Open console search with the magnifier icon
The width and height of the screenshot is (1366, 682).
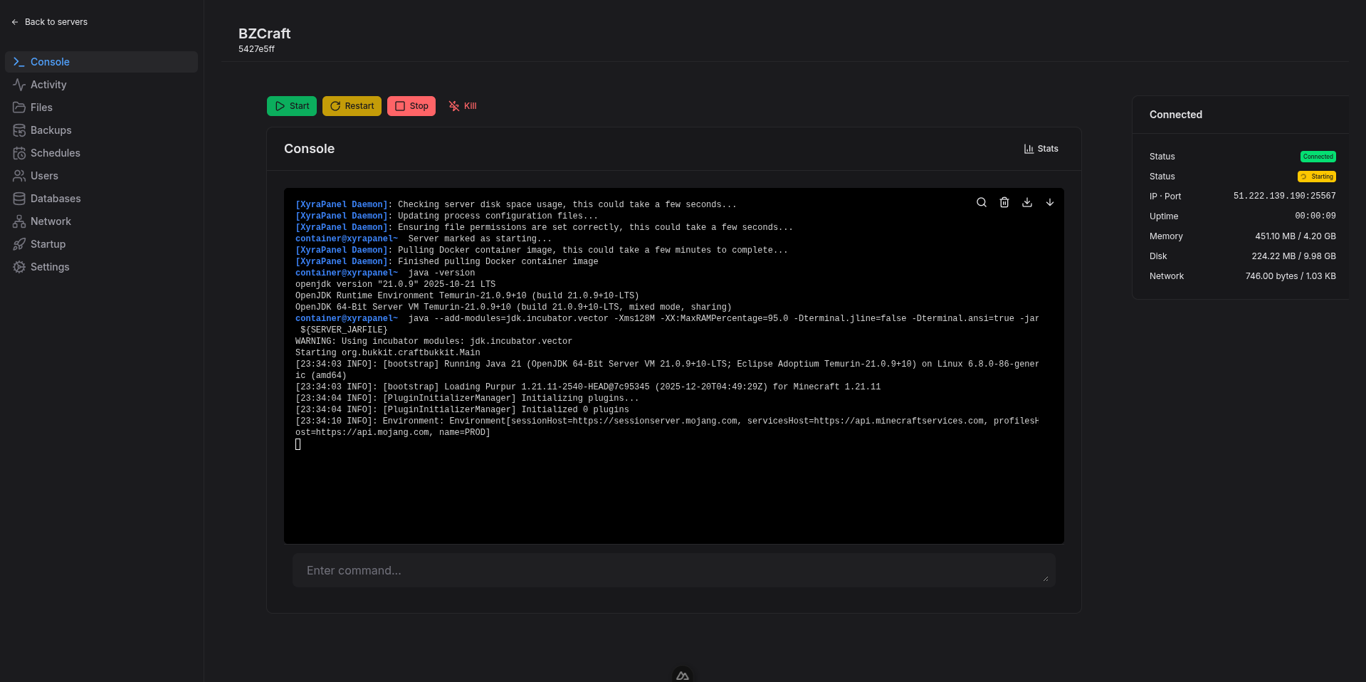point(982,202)
